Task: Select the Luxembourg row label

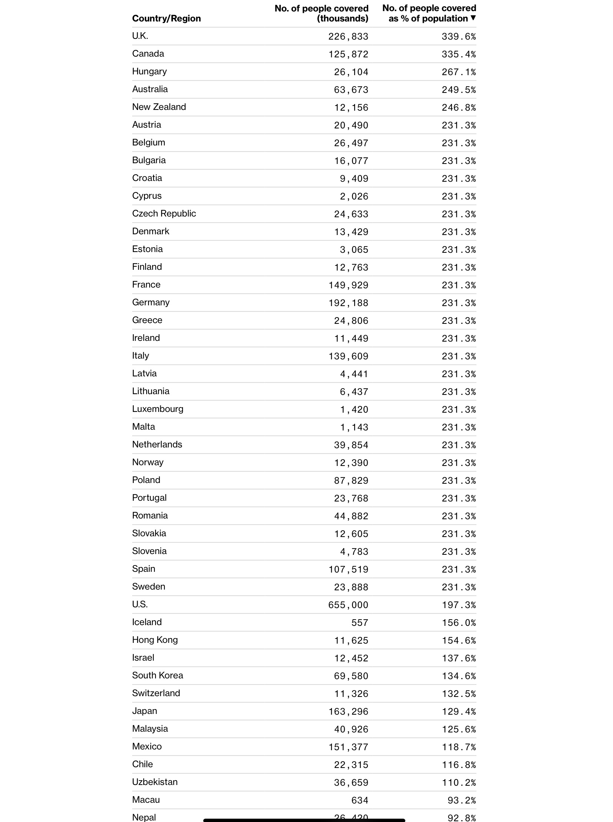Action: tap(158, 409)
